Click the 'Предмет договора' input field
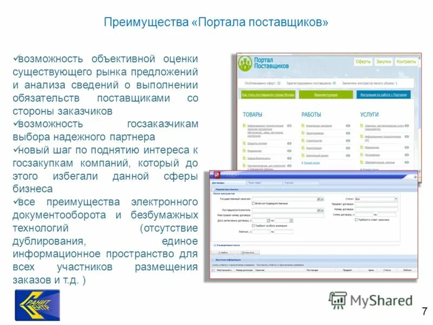This screenshot has width=433, height=325. coord(376,204)
